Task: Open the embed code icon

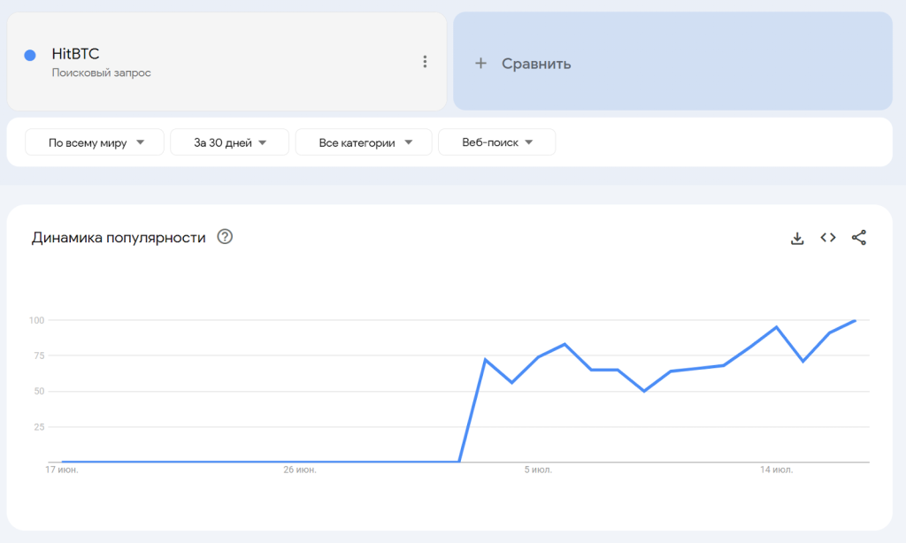Action: pos(828,238)
